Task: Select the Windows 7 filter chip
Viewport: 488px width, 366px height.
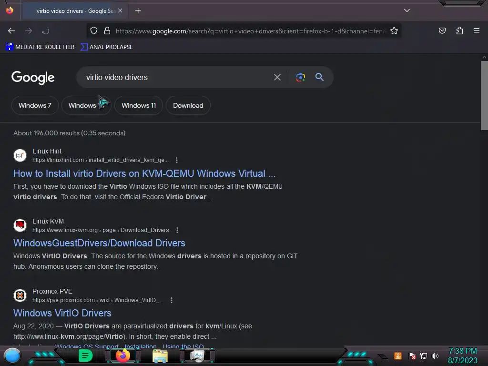Action: pyautogui.click(x=35, y=105)
